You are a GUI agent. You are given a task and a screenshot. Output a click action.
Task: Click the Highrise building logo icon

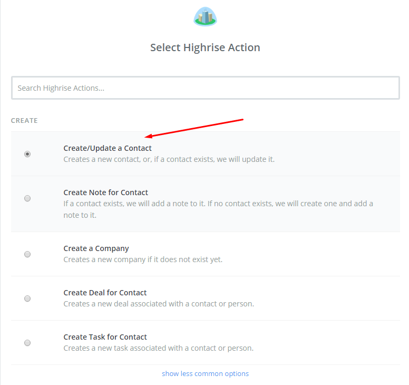205,17
